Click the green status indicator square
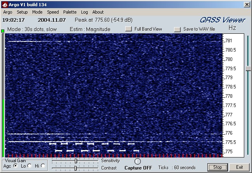This screenshot has width=252, height=173. click(3, 31)
